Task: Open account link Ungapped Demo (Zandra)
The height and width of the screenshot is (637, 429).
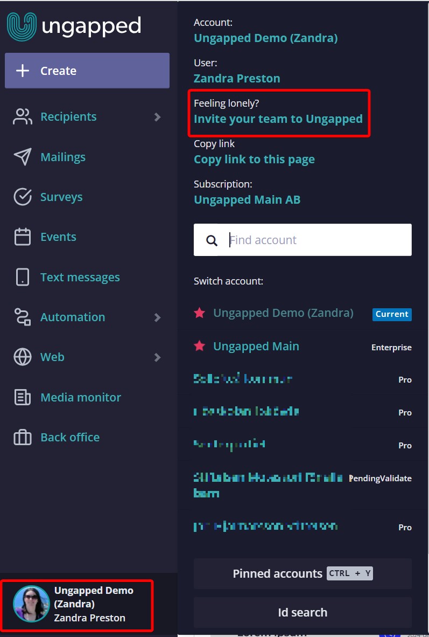Action: [x=266, y=38]
